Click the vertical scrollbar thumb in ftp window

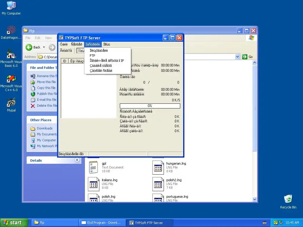click(x=254, y=108)
